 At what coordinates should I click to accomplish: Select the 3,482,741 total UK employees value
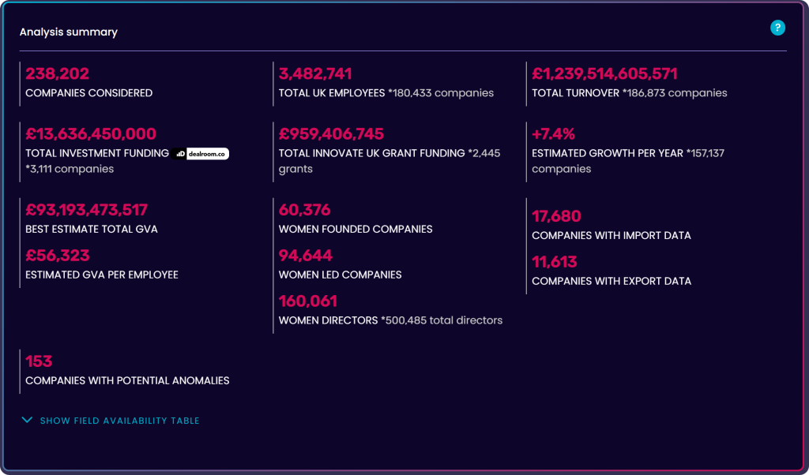[x=315, y=74]
